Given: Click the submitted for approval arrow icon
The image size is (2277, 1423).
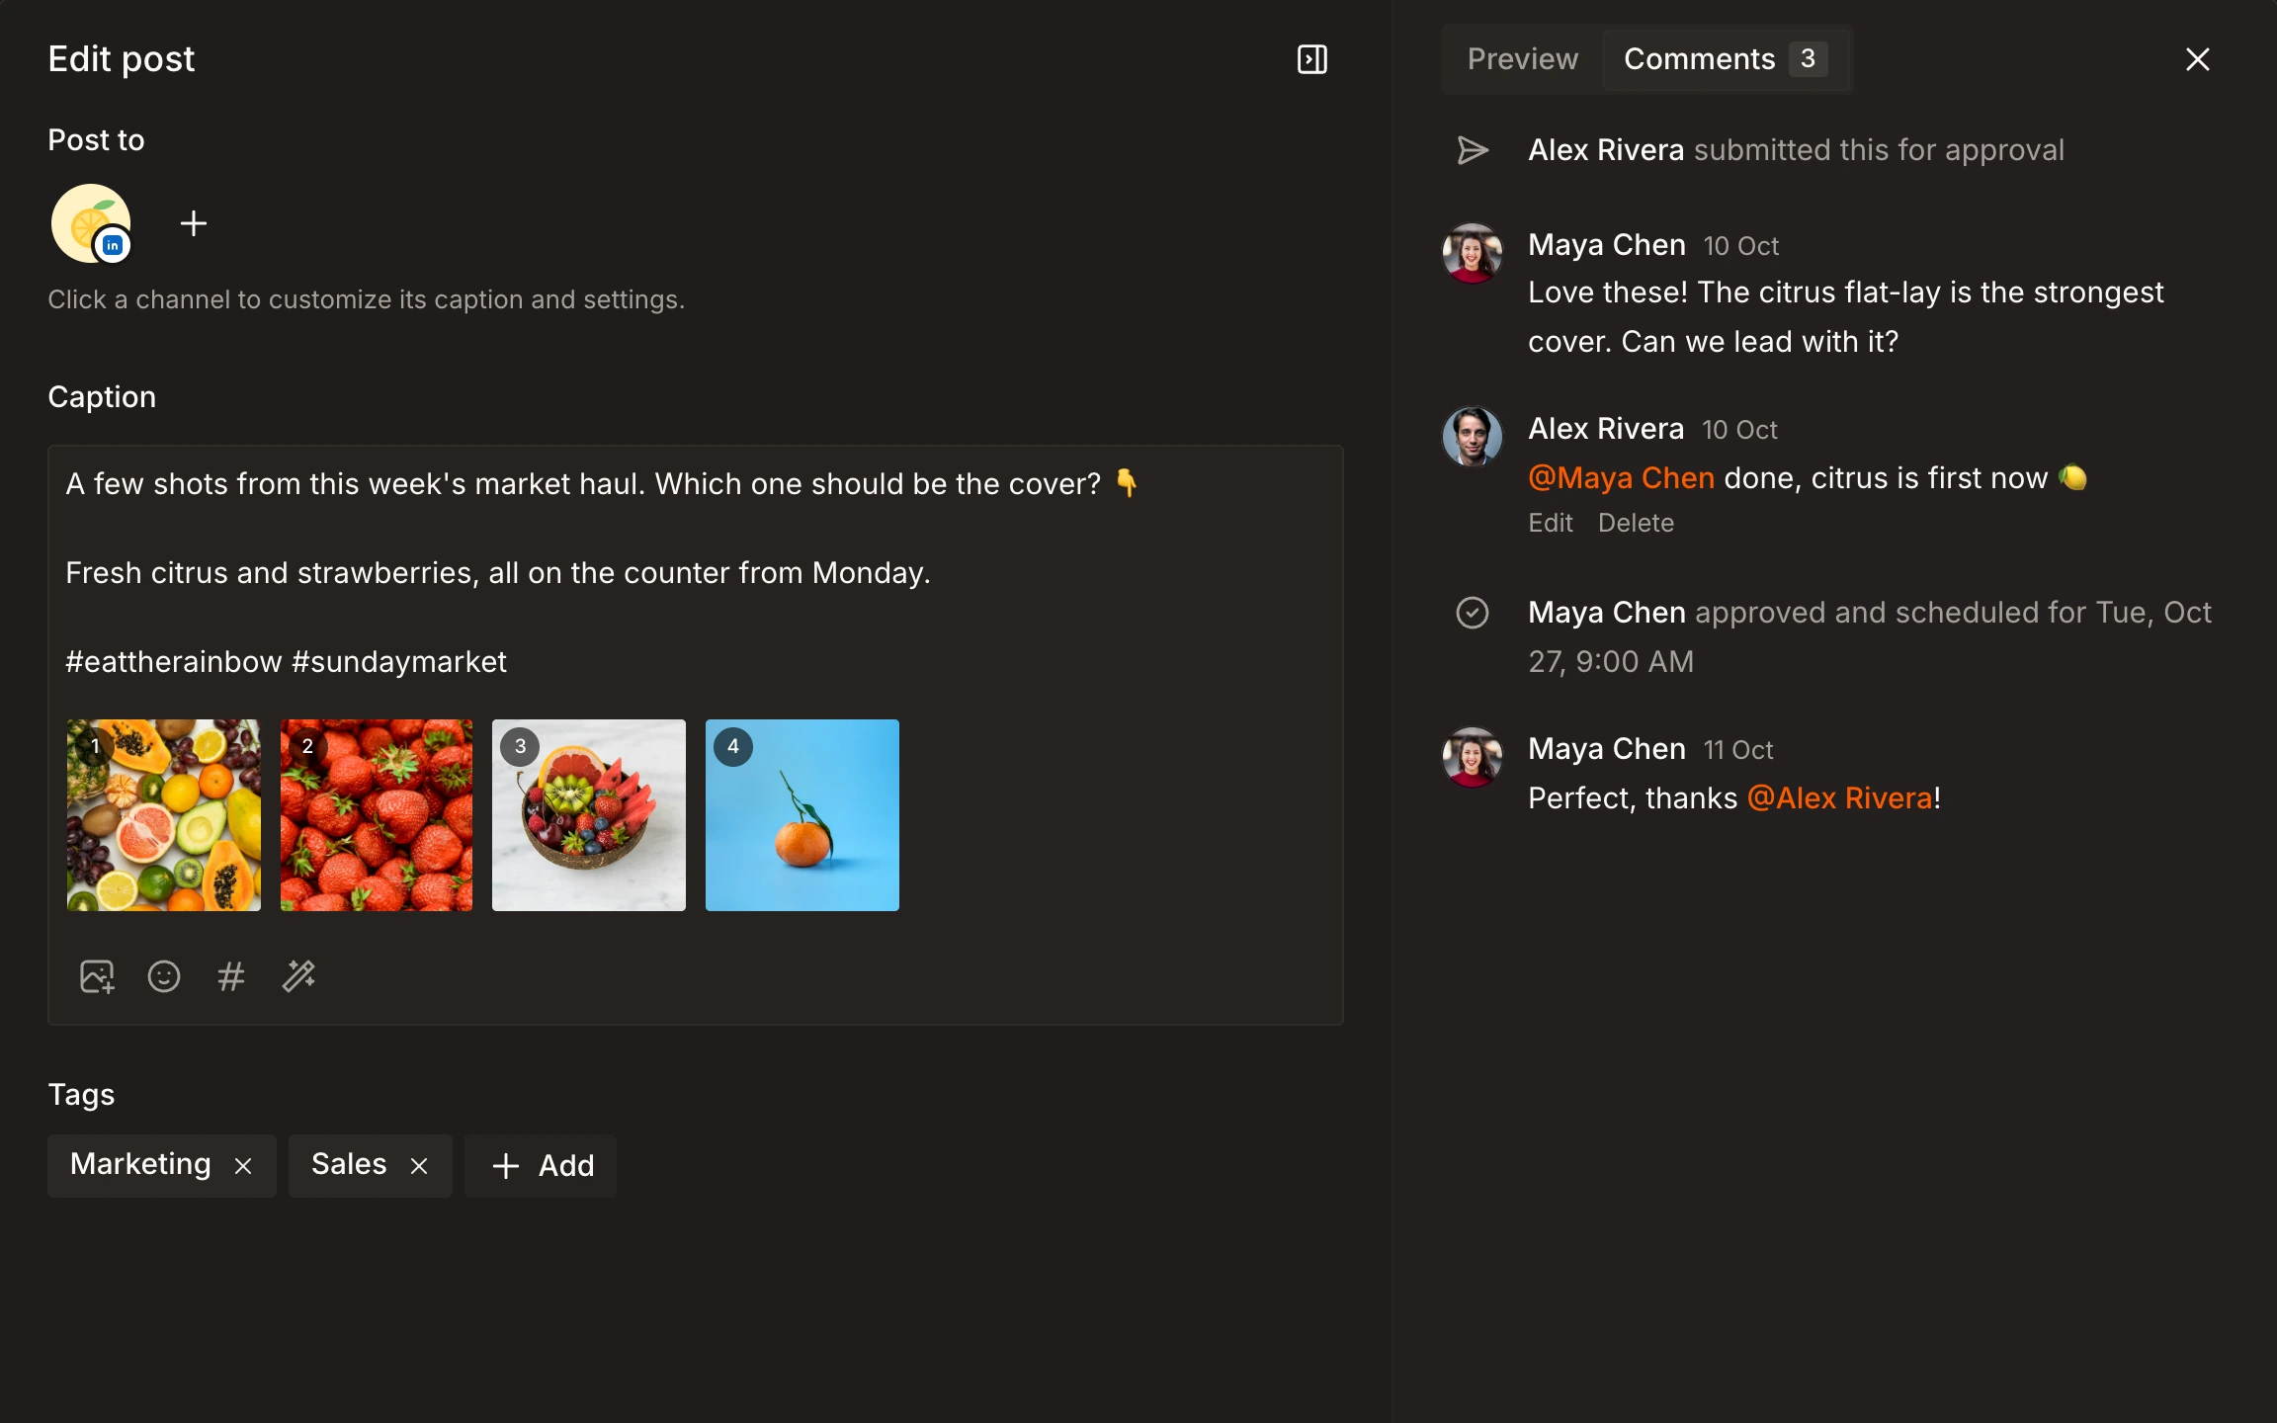Looking at the screenshot, I should 1473,150.
